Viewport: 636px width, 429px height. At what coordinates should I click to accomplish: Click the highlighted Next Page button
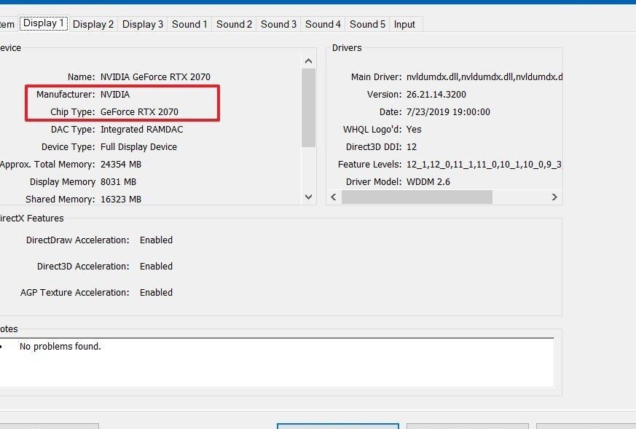pyautogui.click(x=337, y=428)
